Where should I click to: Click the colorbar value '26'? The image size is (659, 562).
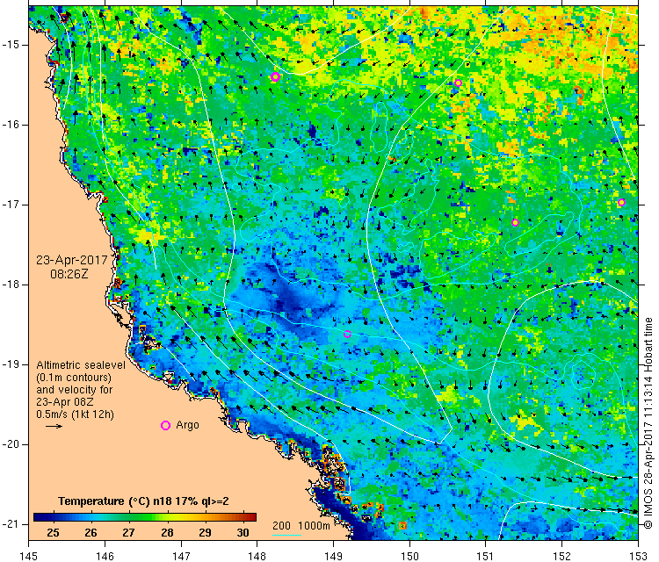pos(91,533)
